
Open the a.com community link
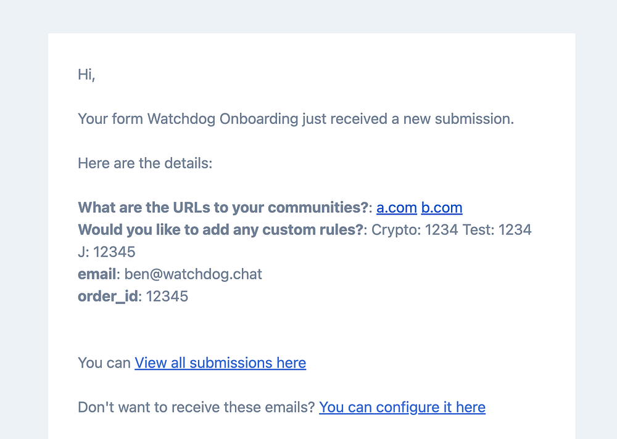pyautogui.click(x=397, y=208)
